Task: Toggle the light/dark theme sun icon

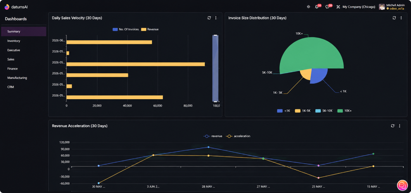Action: 309,7
